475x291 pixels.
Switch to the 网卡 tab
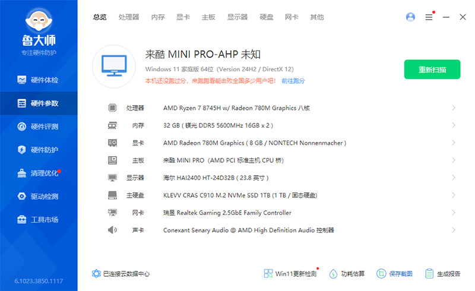[292, 17]
